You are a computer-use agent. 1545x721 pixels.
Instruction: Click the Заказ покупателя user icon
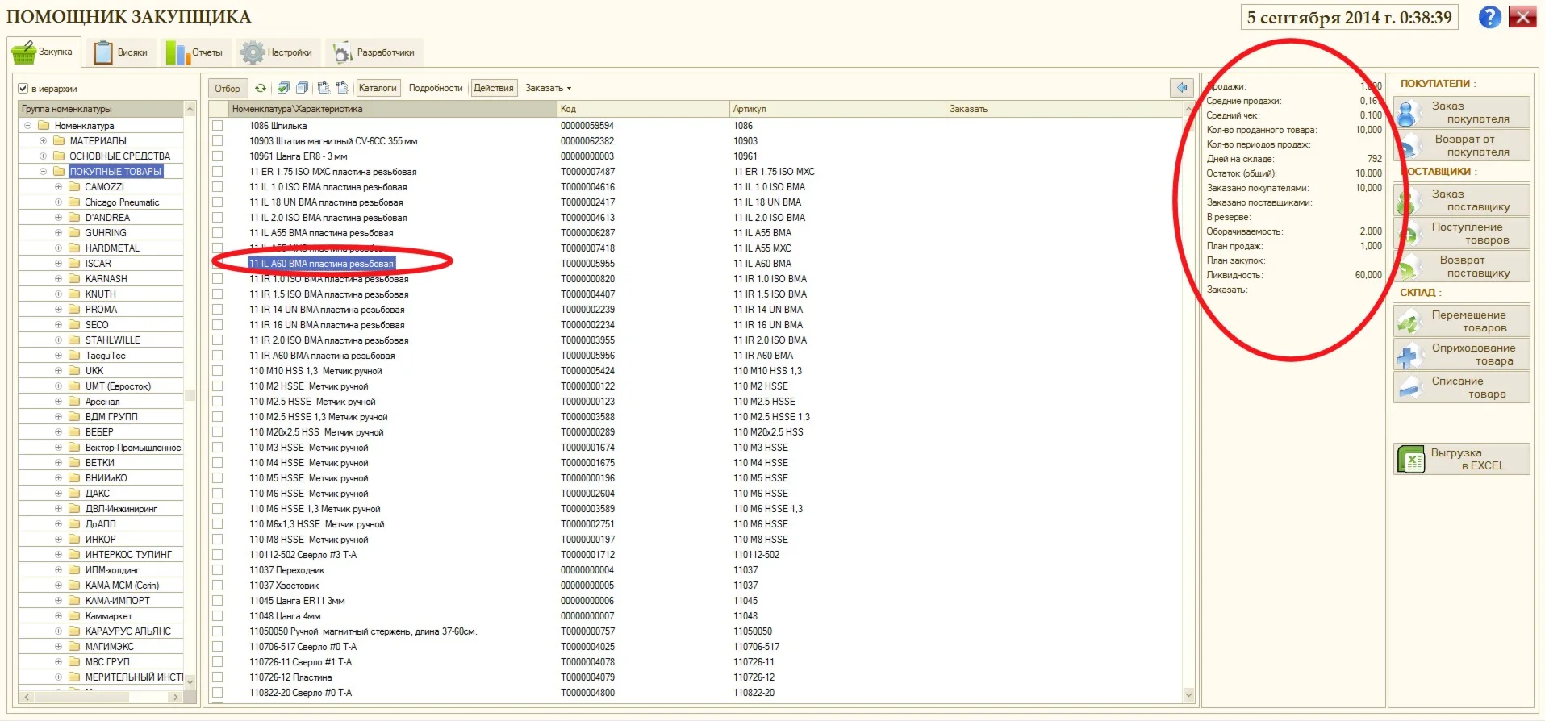(1408, 113)
